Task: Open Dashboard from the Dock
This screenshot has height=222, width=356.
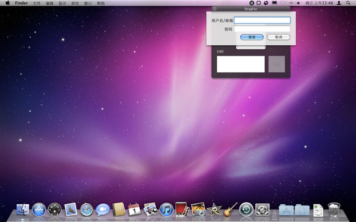Action: [55, 210]
